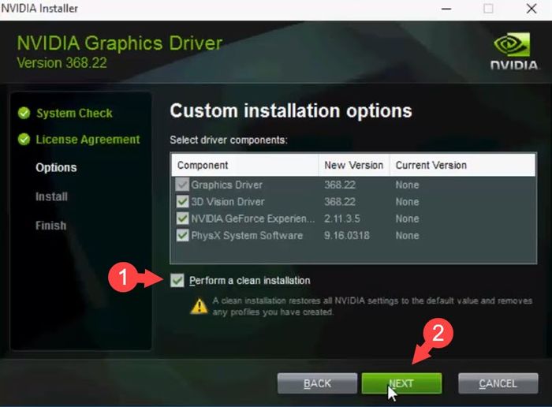This screenshot has height=407, width=552.
Task: Click the Select driver components label
Action: (229, 140)
